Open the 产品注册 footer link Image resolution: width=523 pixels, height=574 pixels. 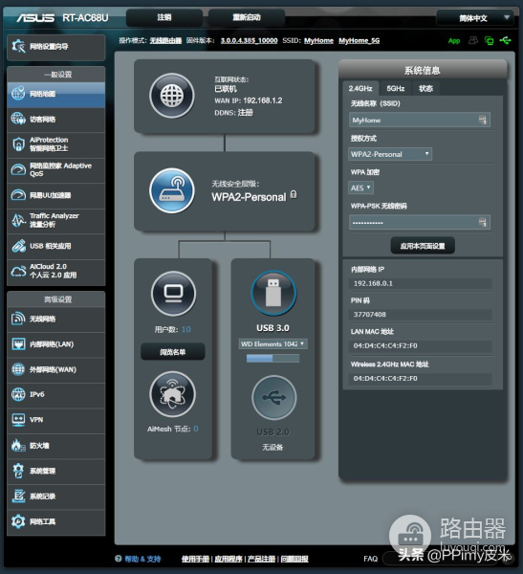point(261,559)
